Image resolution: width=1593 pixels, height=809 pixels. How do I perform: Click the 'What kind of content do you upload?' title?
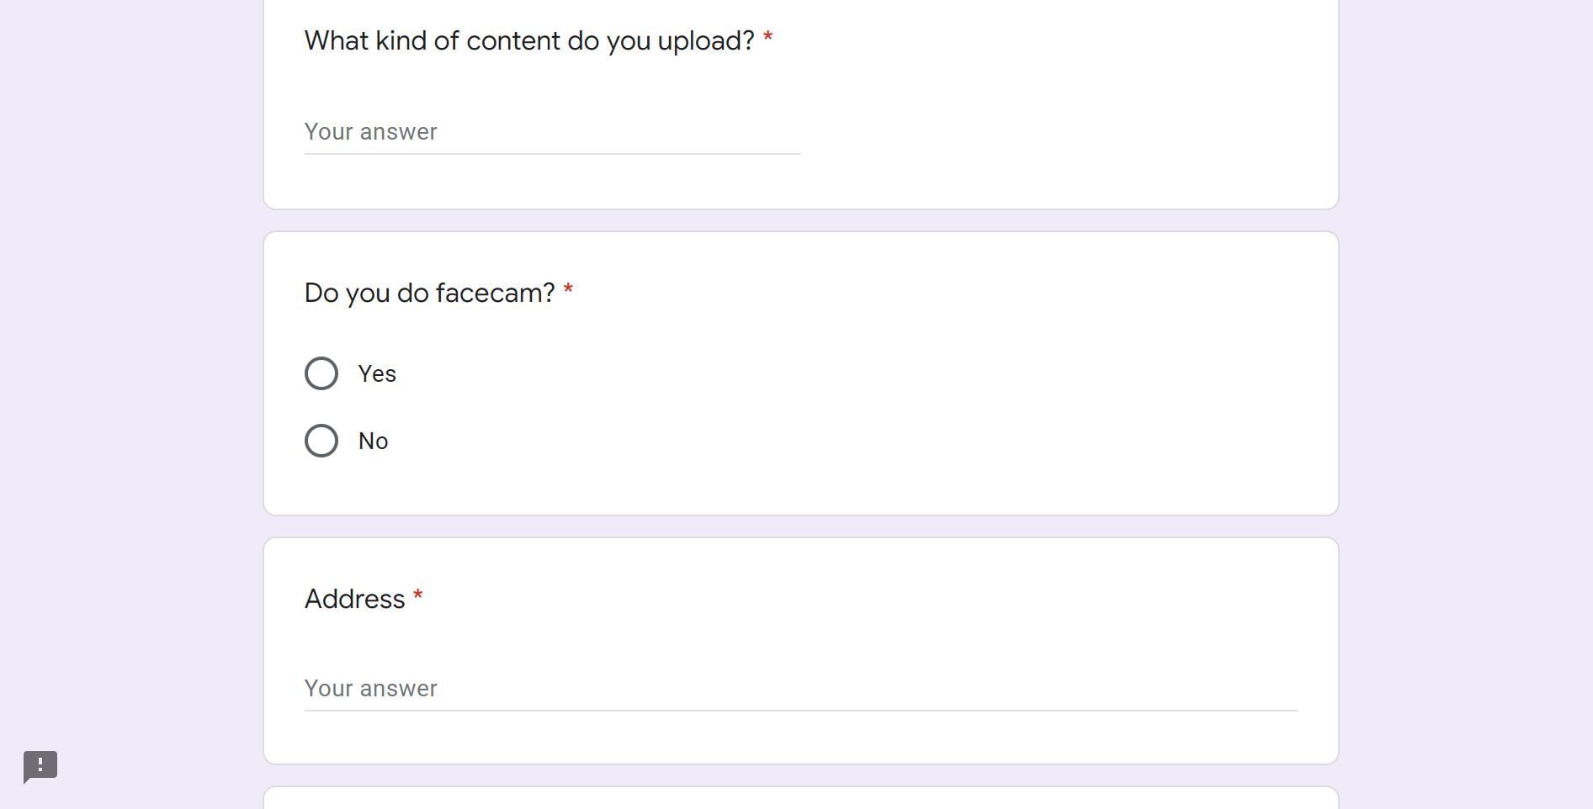coord(529,40)
